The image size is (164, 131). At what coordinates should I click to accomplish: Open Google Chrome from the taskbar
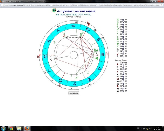pos(11,128)
